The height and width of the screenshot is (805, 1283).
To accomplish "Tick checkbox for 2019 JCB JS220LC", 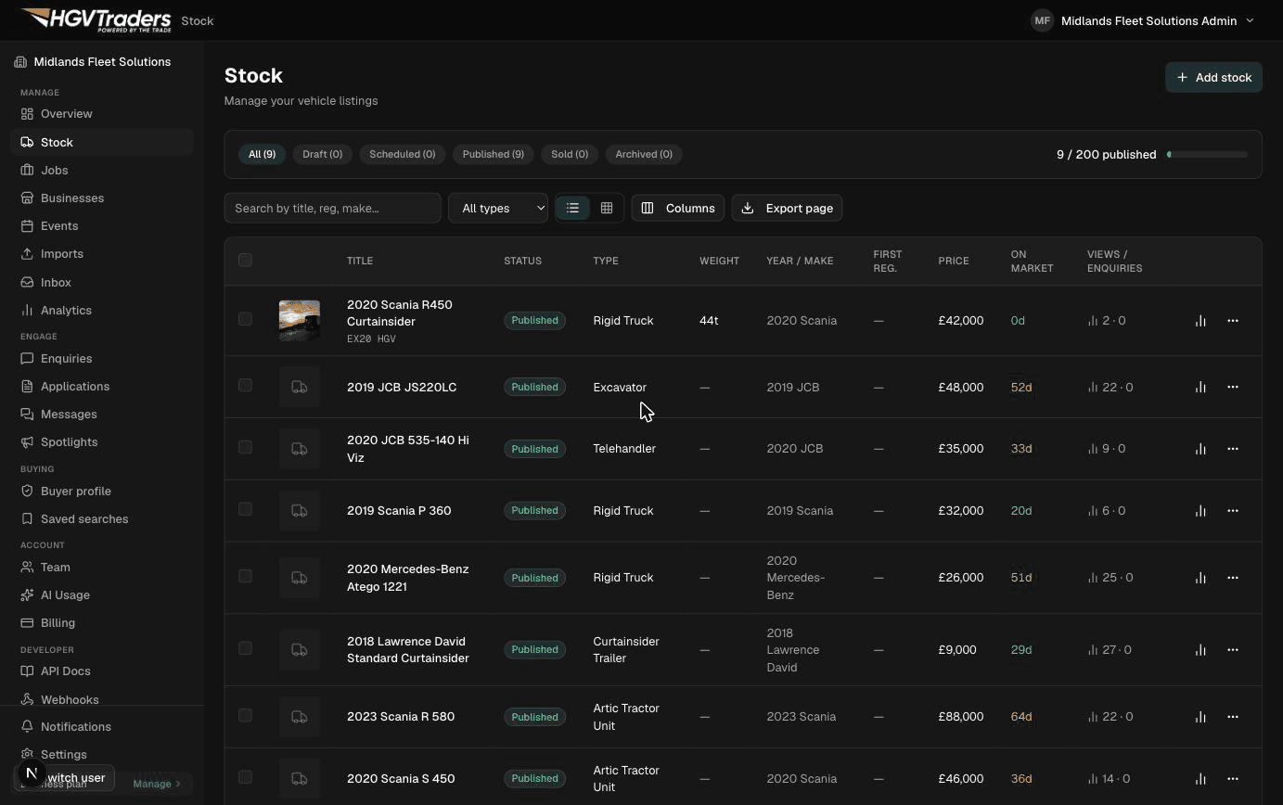I will 245,385.
